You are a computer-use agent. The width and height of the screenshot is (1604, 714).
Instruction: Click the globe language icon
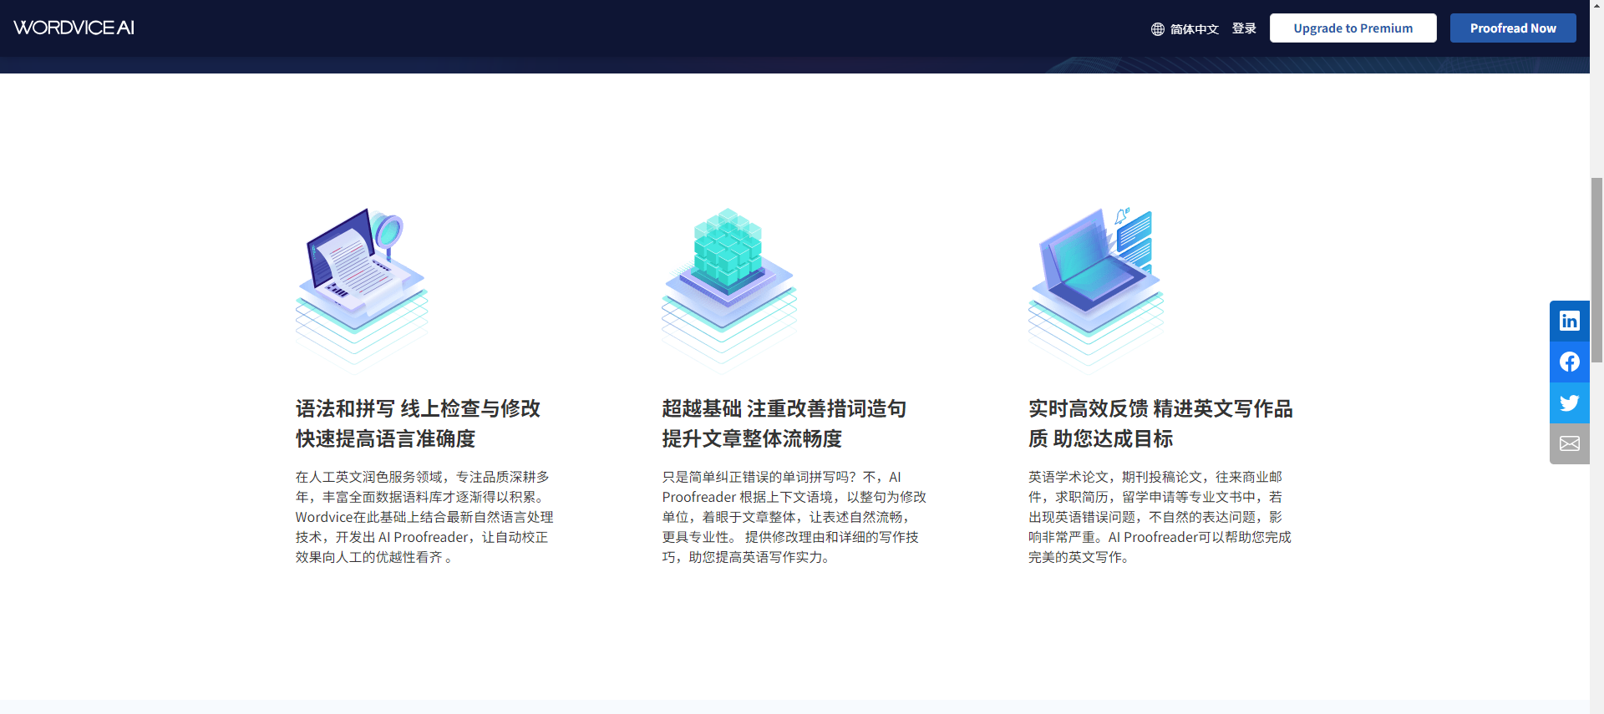click(1157, 29)
